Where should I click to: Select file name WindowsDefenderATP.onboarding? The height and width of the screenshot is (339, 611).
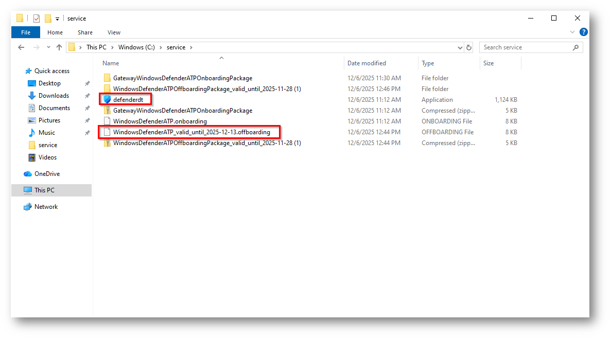[160, 121]
